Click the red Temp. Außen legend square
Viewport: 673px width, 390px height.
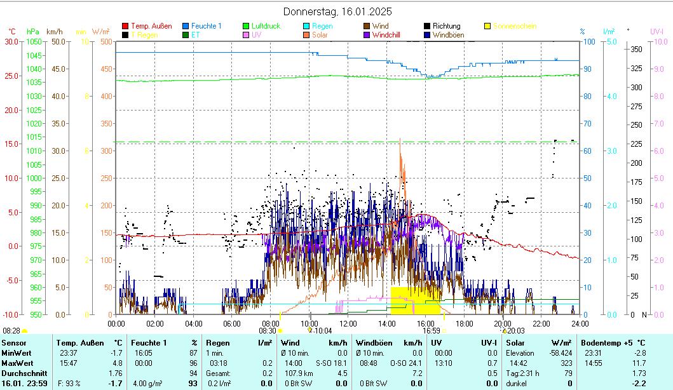pos(125,26)
